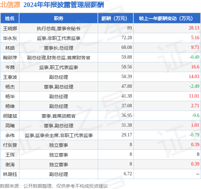Screen dimensions: 201x189
Task: Click the 较上一年薪酬变动 column header
Action: click(x=167, y=18)
